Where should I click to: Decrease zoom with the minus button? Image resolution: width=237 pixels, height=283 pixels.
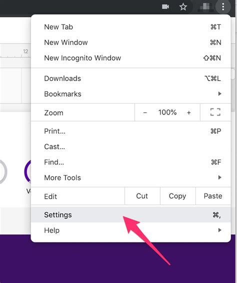[x=145, y=112]
